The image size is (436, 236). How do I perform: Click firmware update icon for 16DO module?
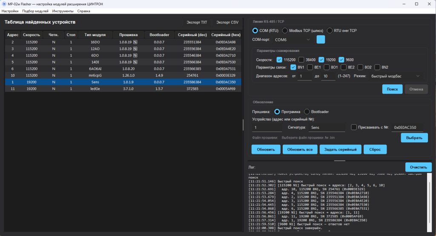click(x=135, y=42)
